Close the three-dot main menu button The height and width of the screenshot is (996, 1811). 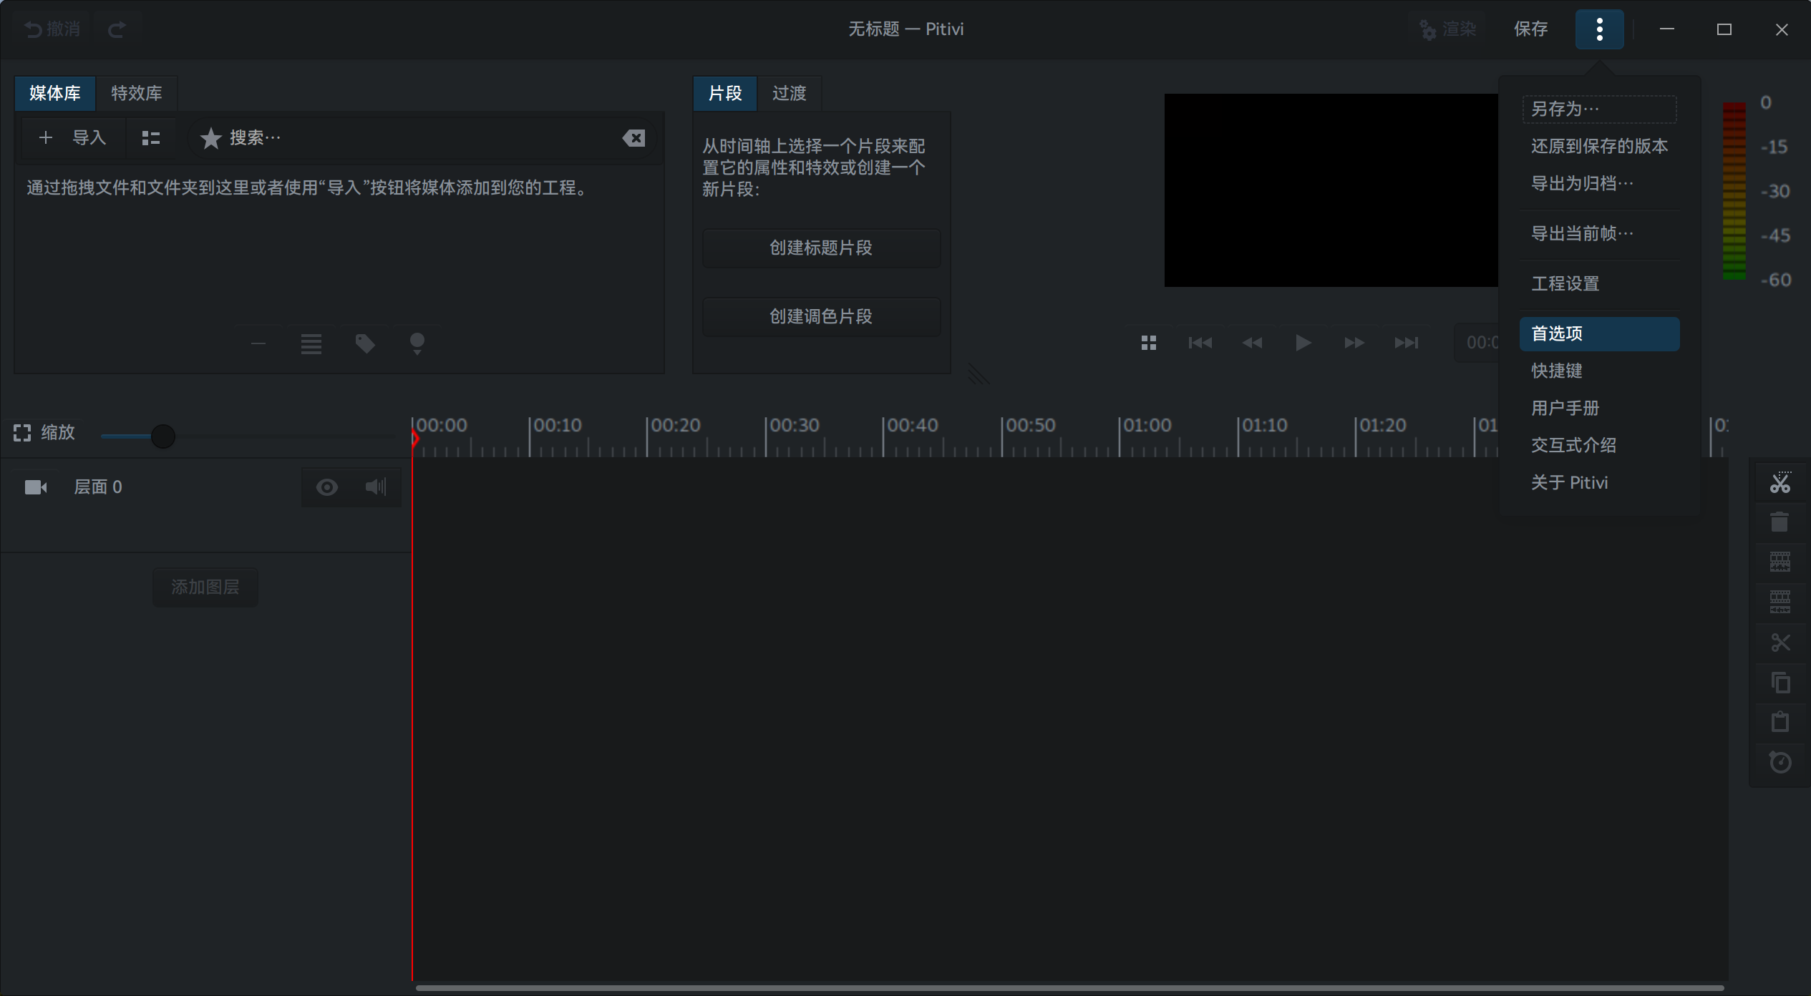pyautogui.click(x=1599, y=29)
